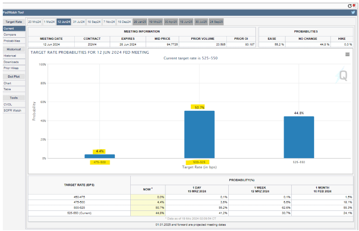Click the 525-550 bar showing 44.8%
The image size is (359, 231).
tap(299, 137)
